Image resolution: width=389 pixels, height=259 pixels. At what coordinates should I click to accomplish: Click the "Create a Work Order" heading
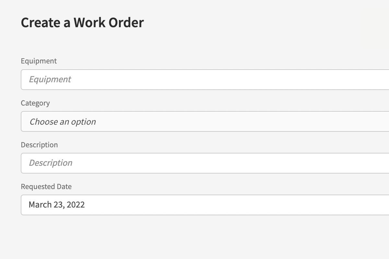pos(82,23)
